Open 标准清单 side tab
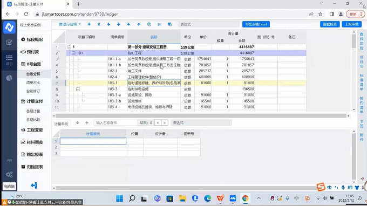The image size is (367, 206). (362, 83)
